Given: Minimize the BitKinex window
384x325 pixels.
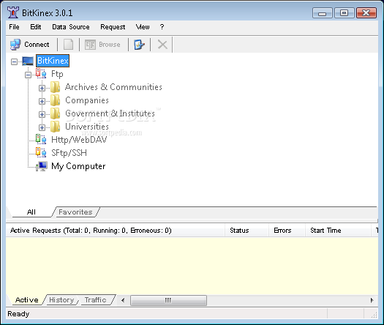Looking at the screenshot, I should pyautogui.click(x=323, y=13).
